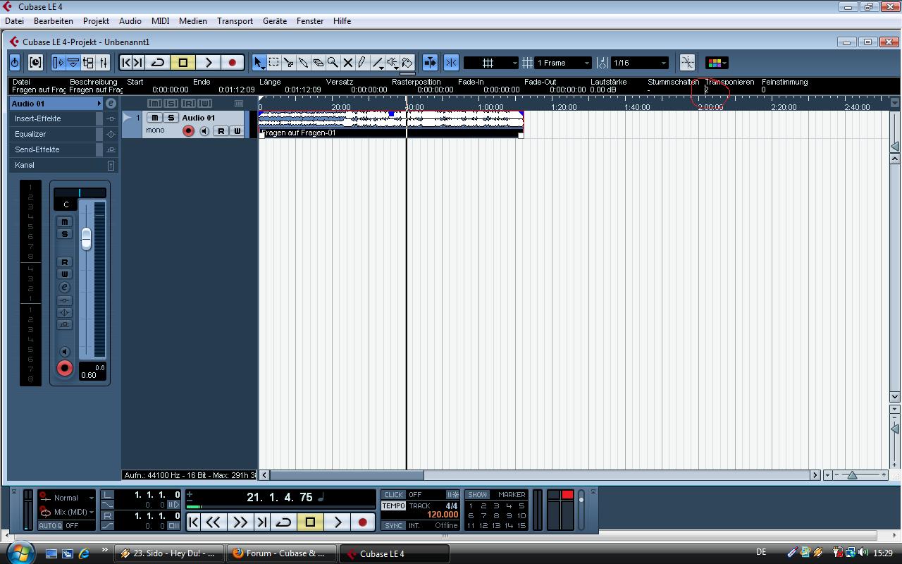The image size is (902, 564).
Task: Solo the Audio 01 track
Action: 171,118
